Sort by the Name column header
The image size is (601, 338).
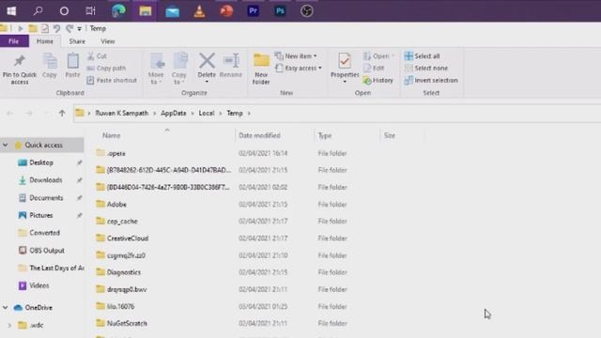coord(111,135)
